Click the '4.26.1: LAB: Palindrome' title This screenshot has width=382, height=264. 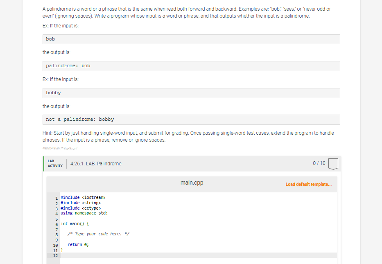[x=96, y=164]
